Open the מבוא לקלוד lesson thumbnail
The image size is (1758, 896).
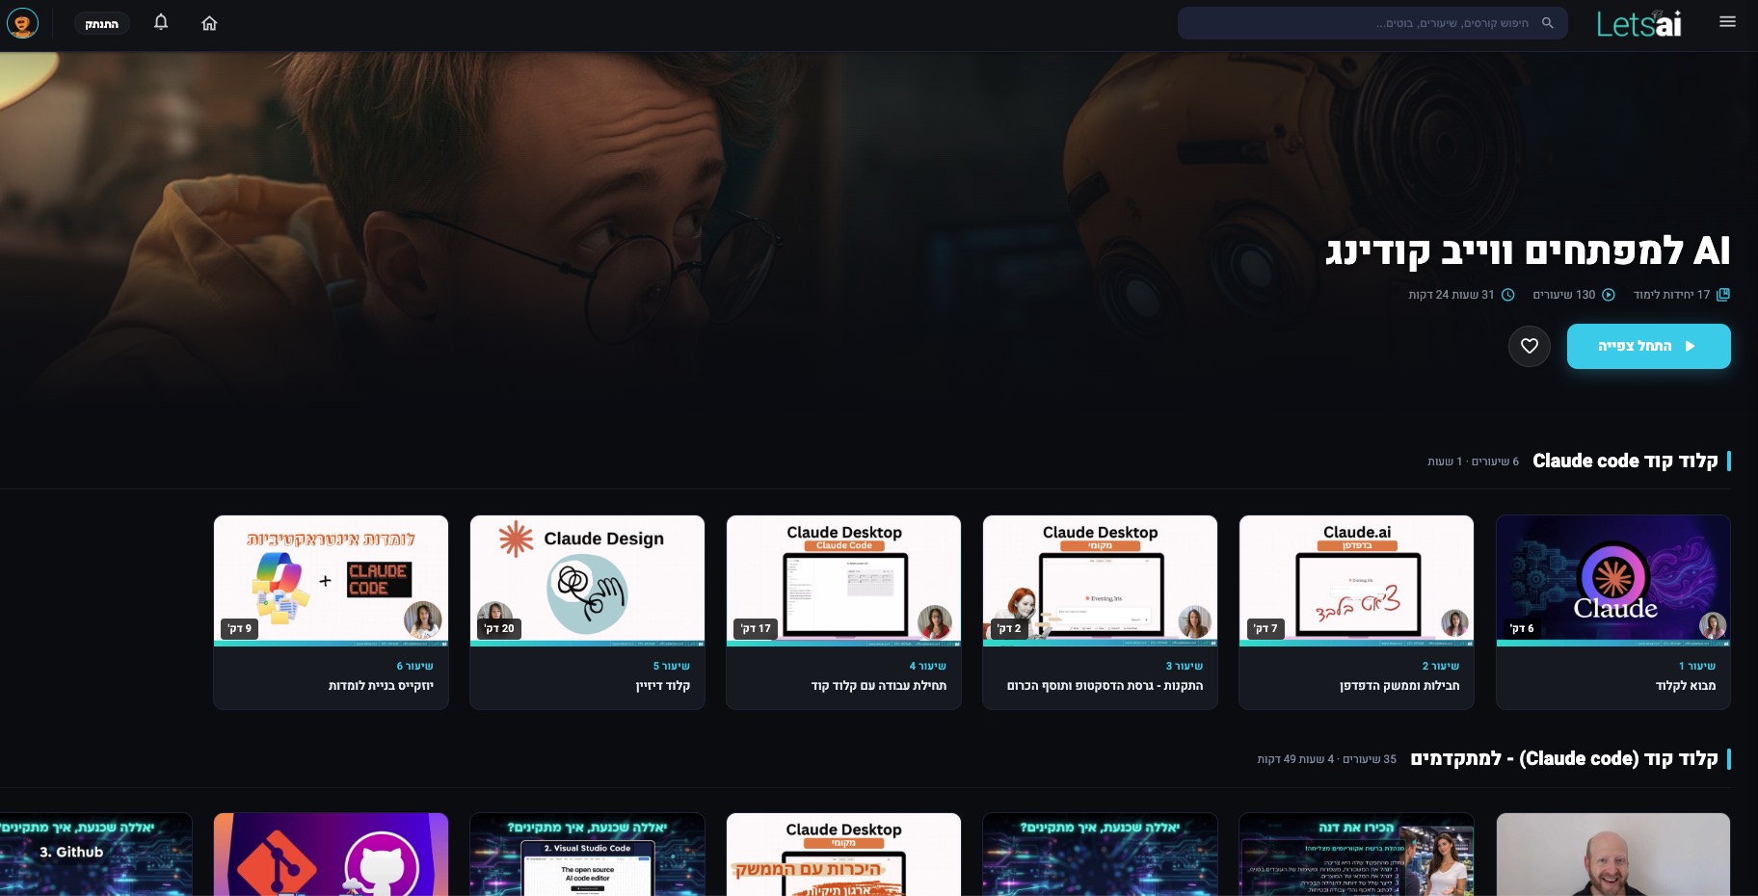(1613, 580)
